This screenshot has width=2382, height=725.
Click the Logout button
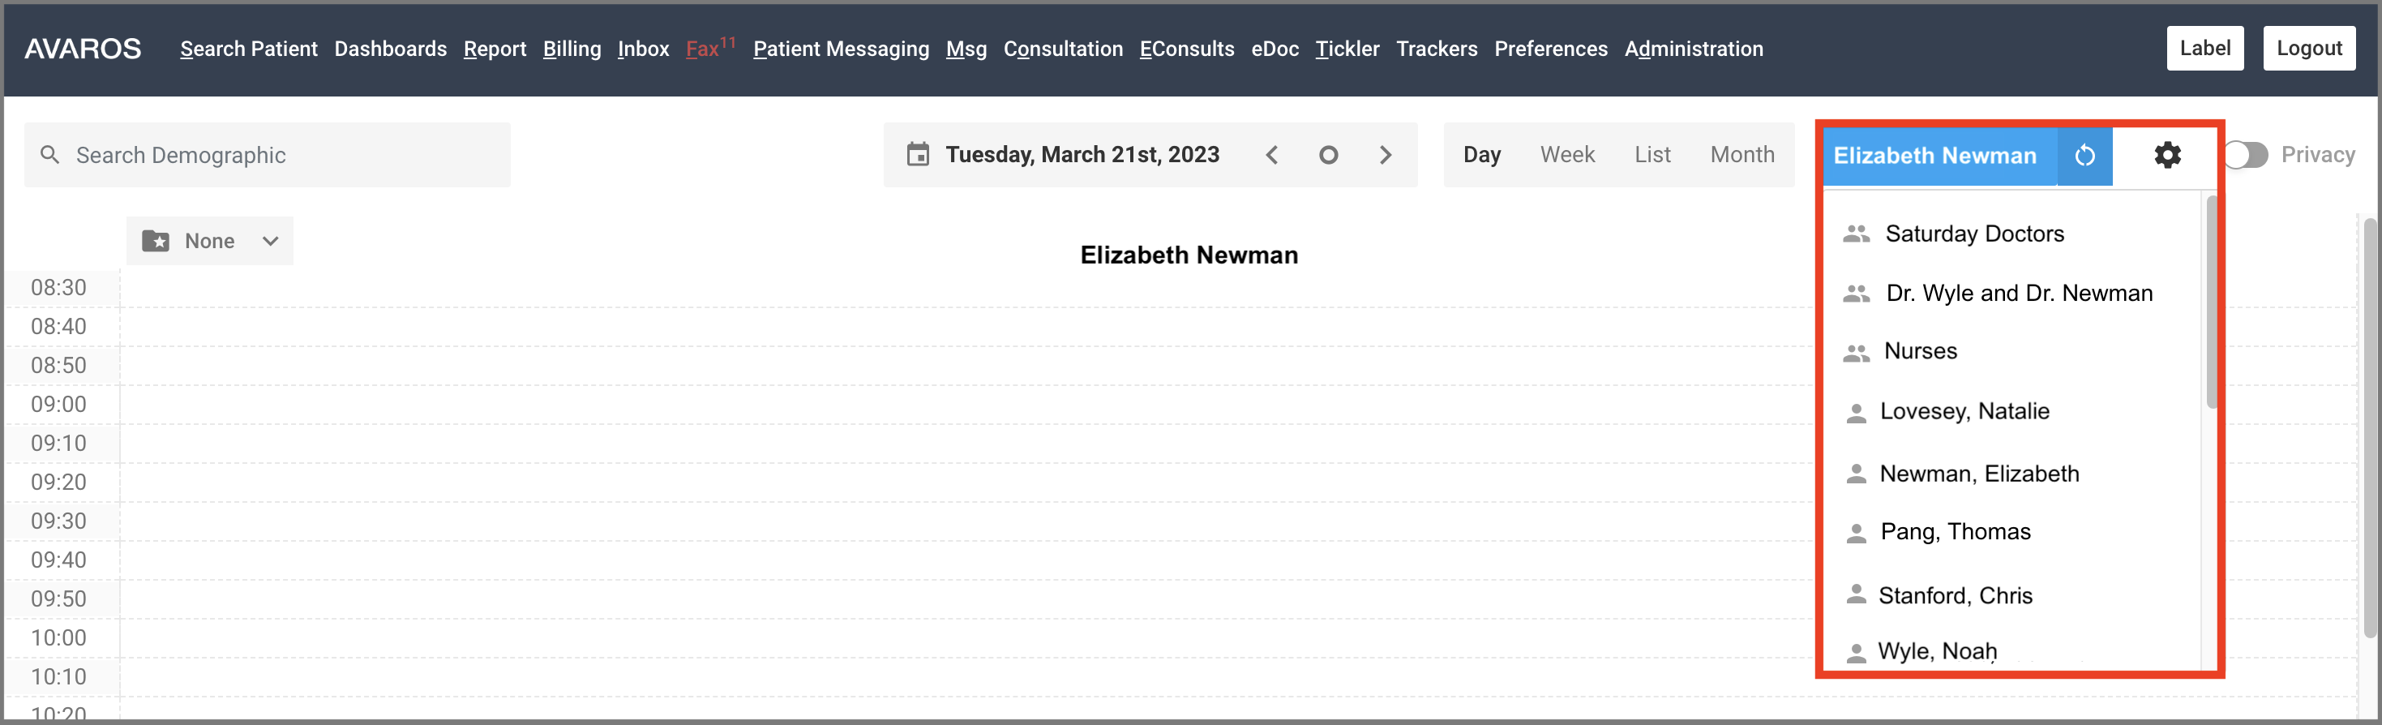coord(2308,48)
